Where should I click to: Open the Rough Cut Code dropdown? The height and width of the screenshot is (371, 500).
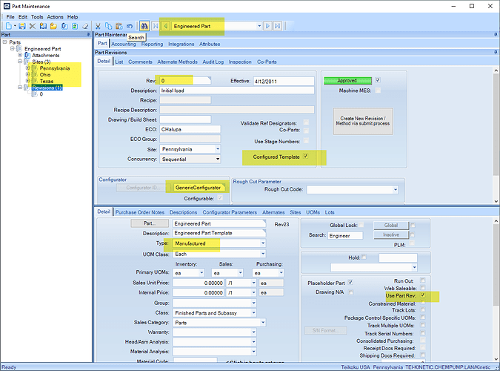coord(396,190)
